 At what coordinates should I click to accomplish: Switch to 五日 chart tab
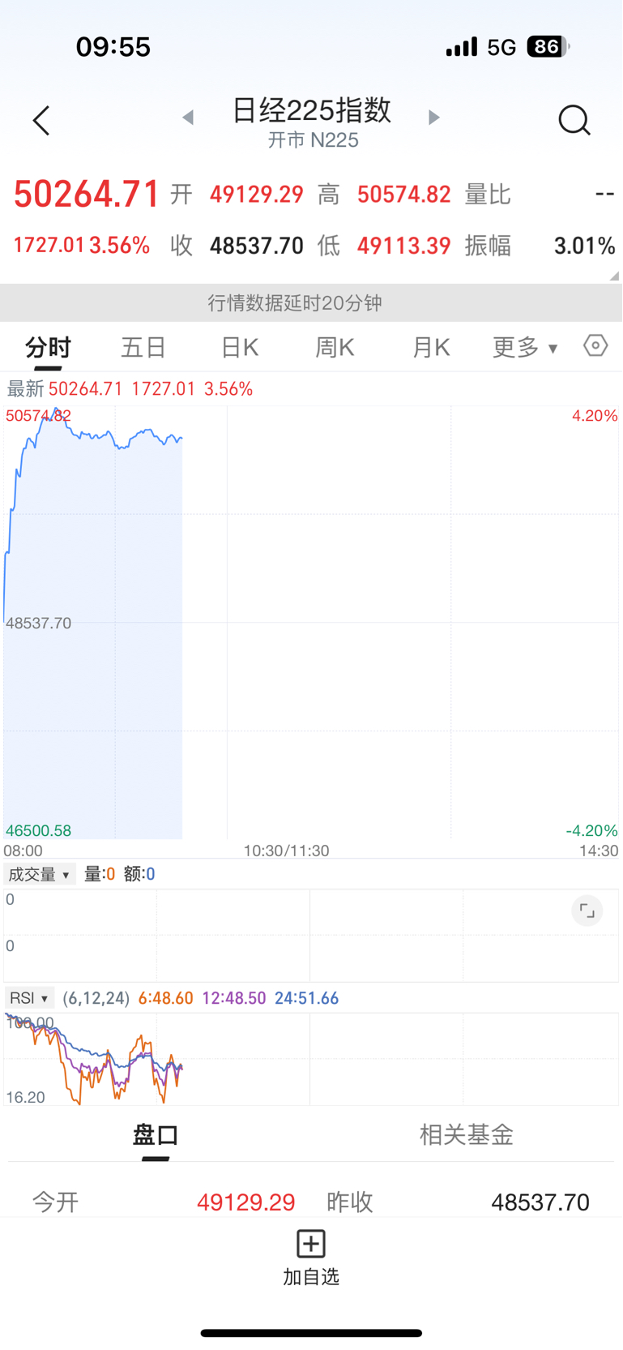click(x=143, y=348)
